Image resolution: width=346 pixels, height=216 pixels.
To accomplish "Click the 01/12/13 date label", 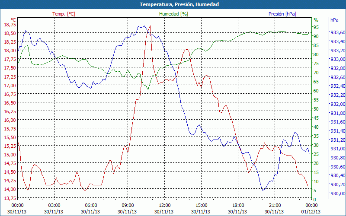I will point(311,212).
